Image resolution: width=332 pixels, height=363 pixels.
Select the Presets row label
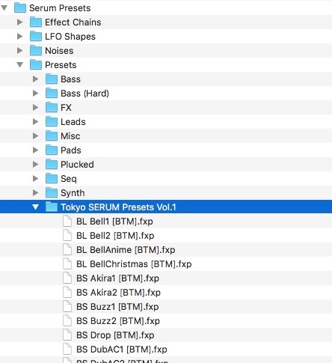click(61, 65)
